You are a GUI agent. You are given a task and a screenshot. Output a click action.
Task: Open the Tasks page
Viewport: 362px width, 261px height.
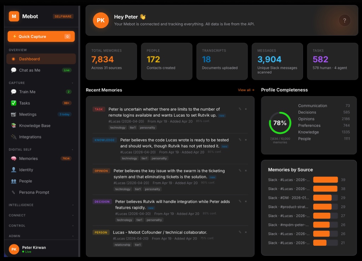41,103
